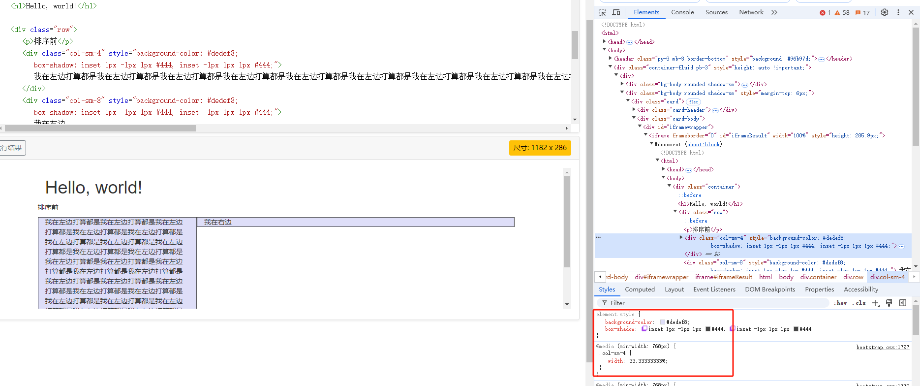Toggle the .cls classes panel
Viewport: 920px width, 386px height.
click(859, 303)
